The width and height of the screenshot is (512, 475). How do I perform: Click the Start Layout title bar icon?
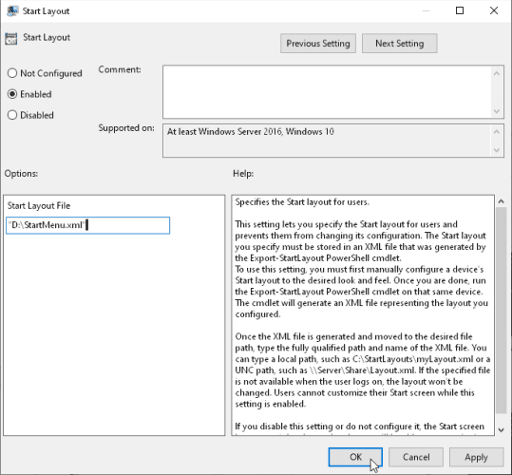(x=12, y=10)
